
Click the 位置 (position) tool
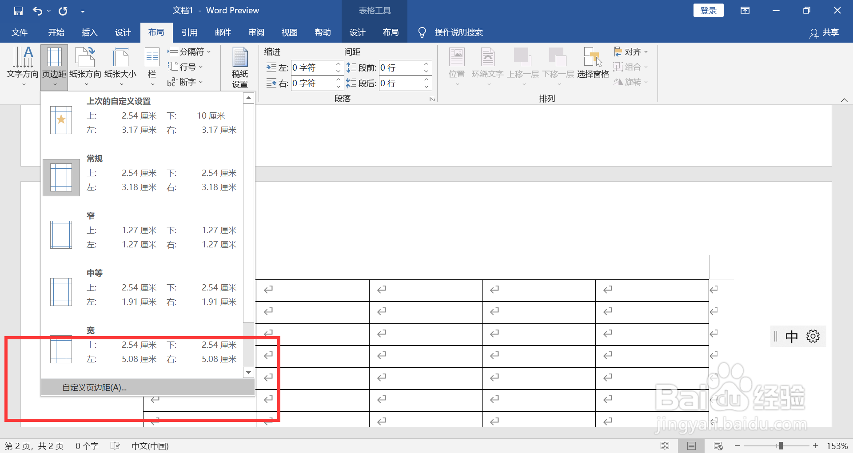coord(456,64)
